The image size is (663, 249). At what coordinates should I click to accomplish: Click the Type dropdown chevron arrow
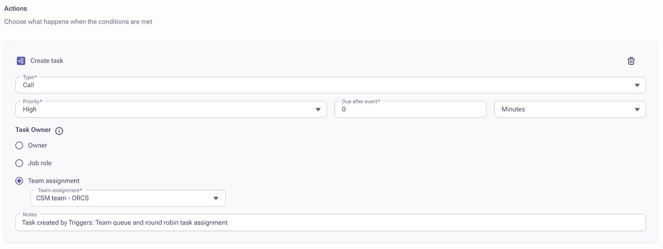pos(637,85)
